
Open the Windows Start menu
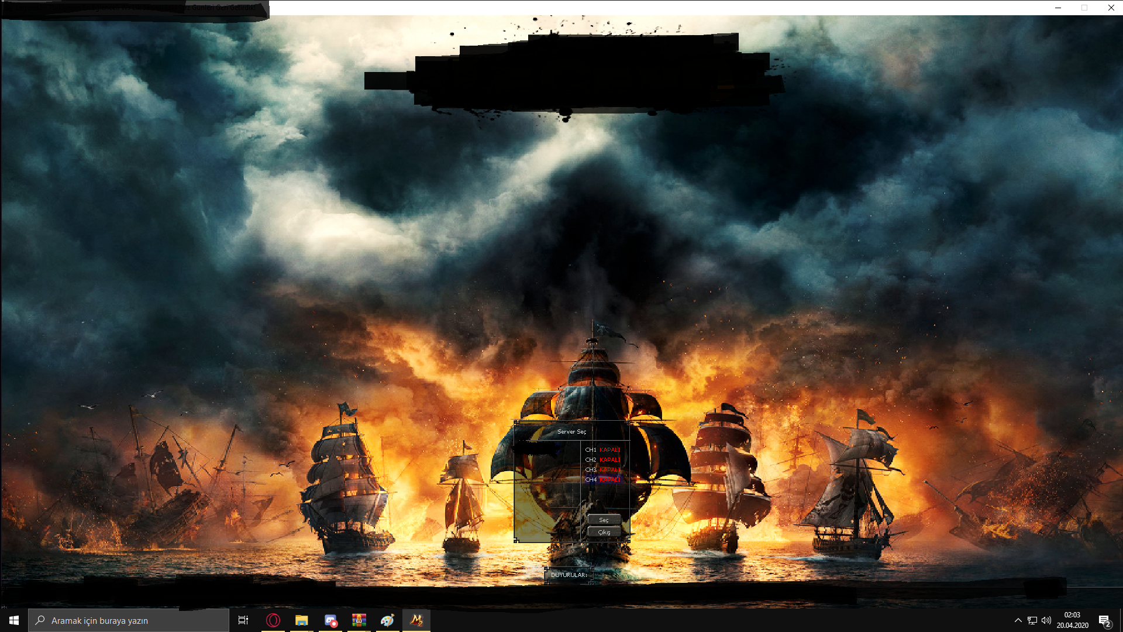click(x=14, y=620)
